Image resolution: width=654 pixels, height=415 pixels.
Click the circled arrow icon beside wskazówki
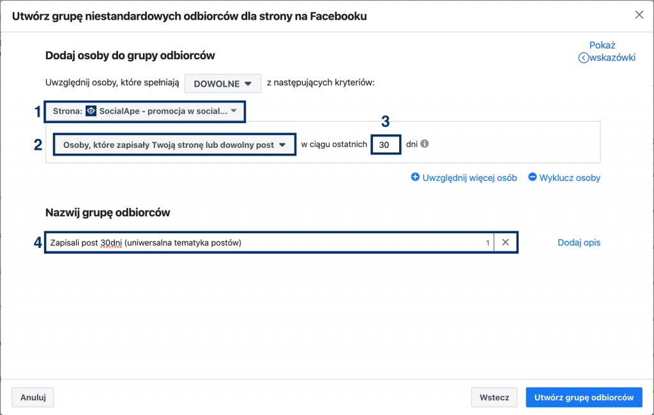point(582,57)
